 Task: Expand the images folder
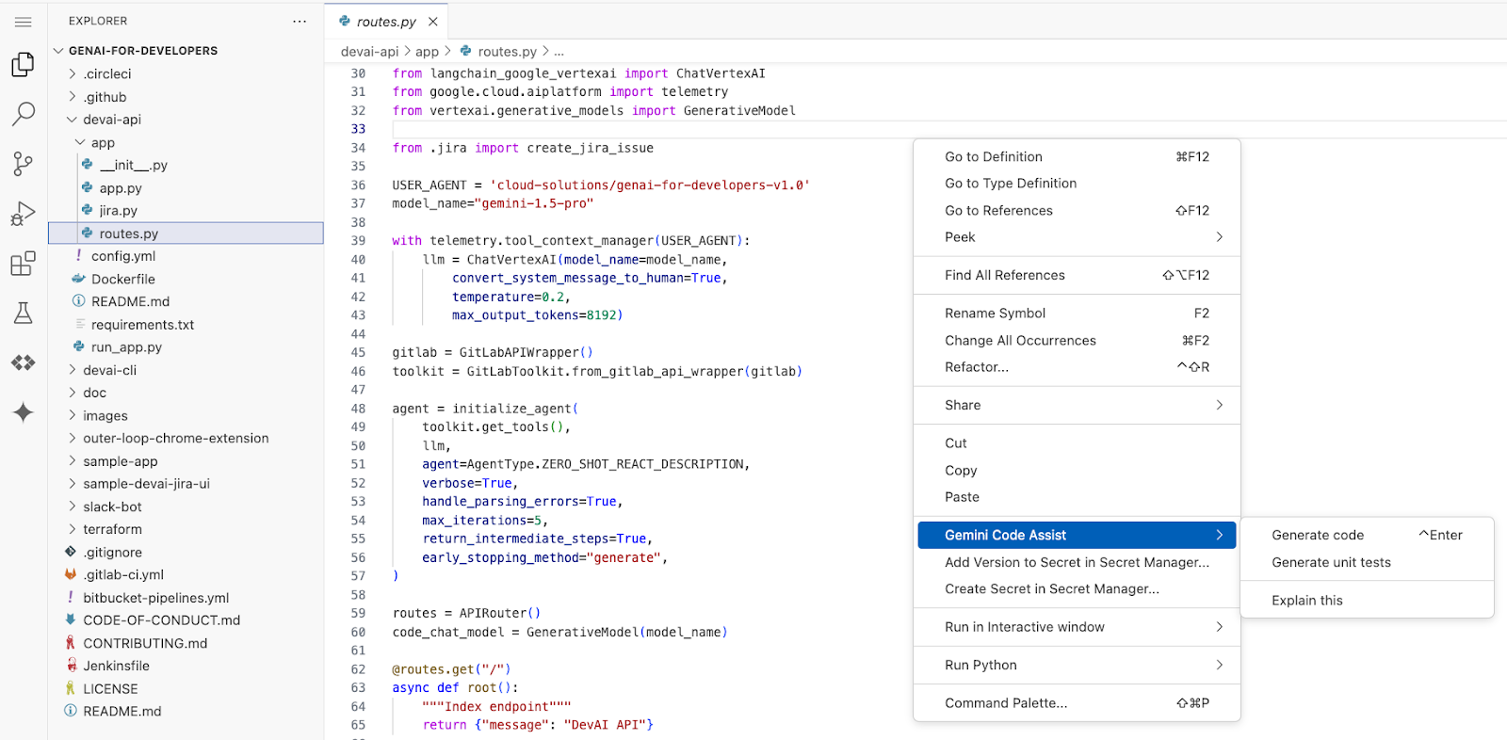(186, 415)
